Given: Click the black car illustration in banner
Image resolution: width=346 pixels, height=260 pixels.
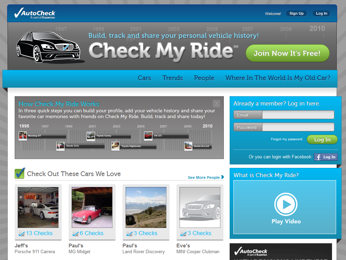Looking at the screenshot, I should [48, 47].
